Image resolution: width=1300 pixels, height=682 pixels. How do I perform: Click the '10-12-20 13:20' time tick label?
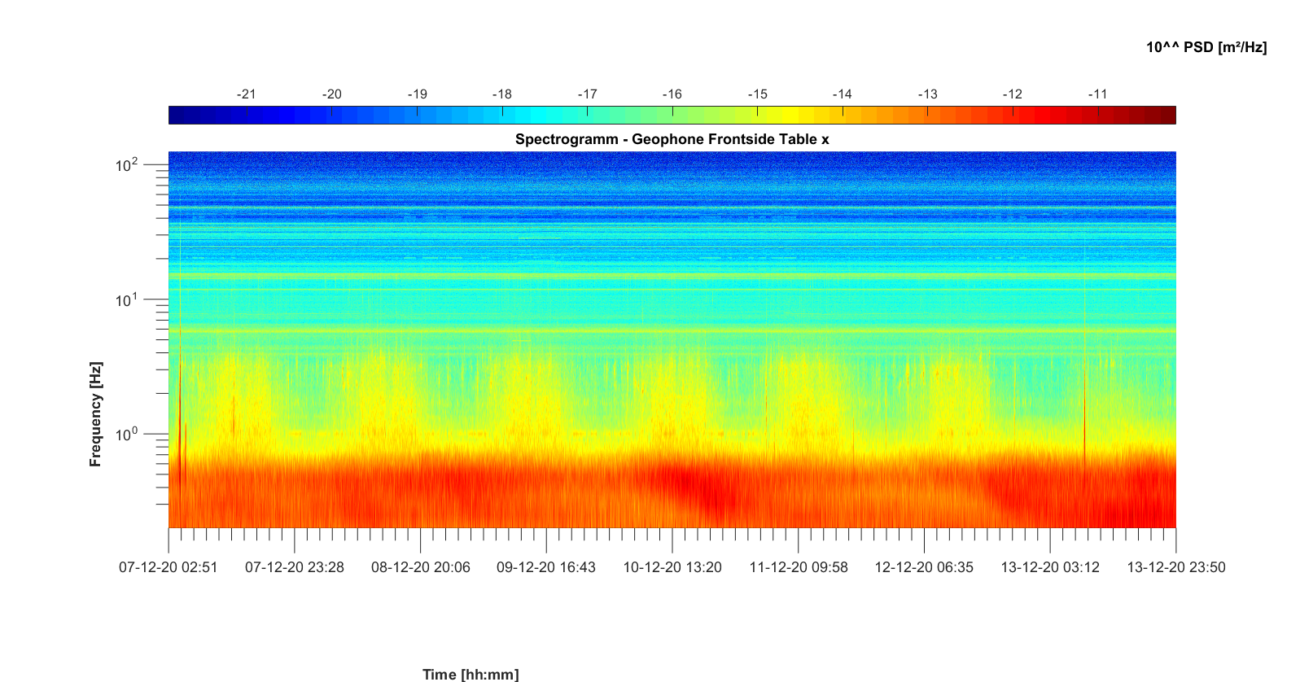tap(672, 567)
